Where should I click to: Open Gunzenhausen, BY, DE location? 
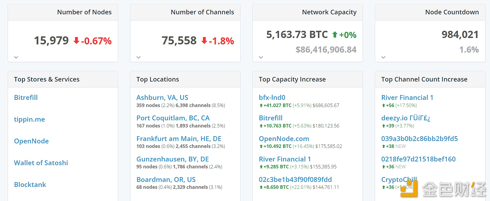[x=173, y=159]
